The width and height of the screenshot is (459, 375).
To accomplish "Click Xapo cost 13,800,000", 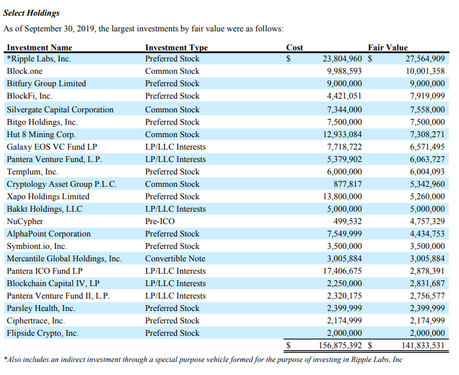I will [x=342, y=196].
